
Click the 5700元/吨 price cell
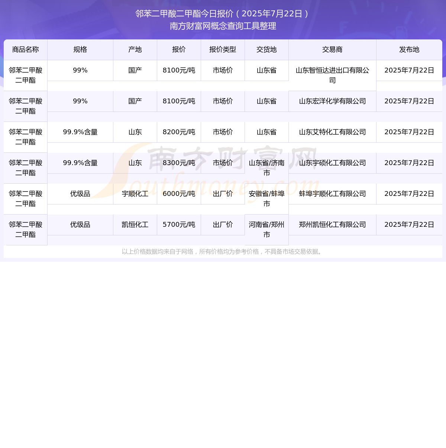coord(179,225)
